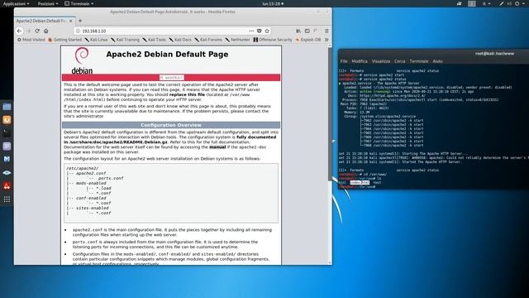
Task: Launch the terminal from dock
Action: pos(7,133)
